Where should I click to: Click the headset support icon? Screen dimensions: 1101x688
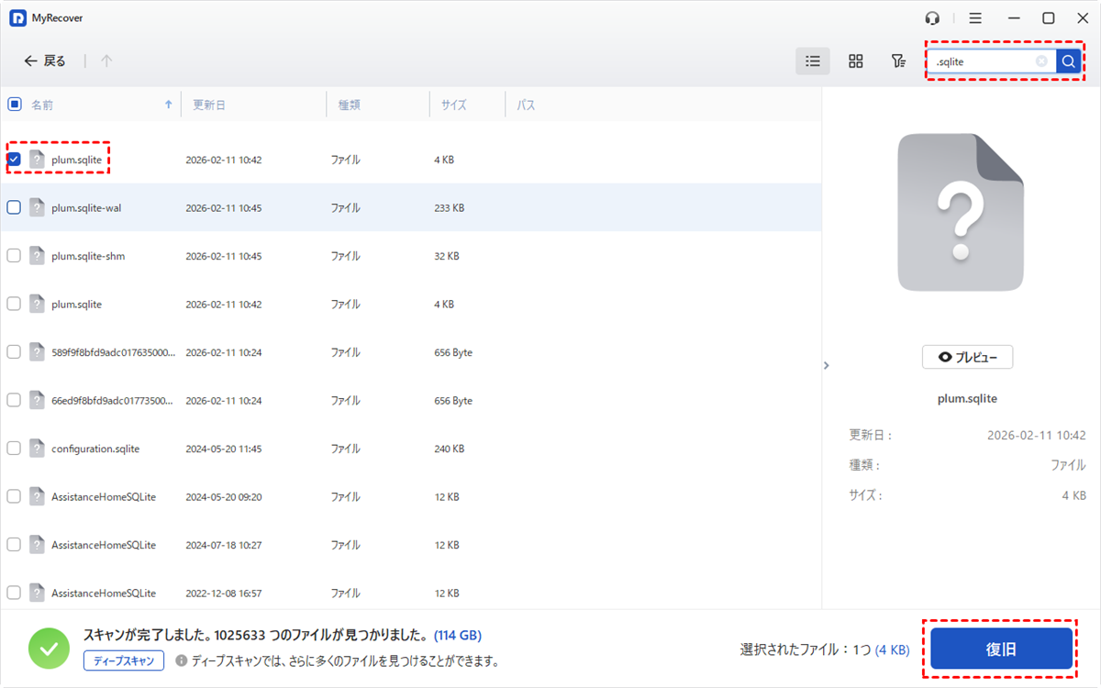933,18
